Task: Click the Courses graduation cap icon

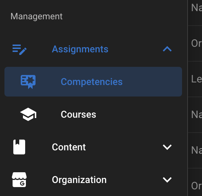Action: coord(28,114)
